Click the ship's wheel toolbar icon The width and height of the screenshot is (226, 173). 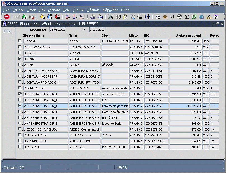click(165, 17)
